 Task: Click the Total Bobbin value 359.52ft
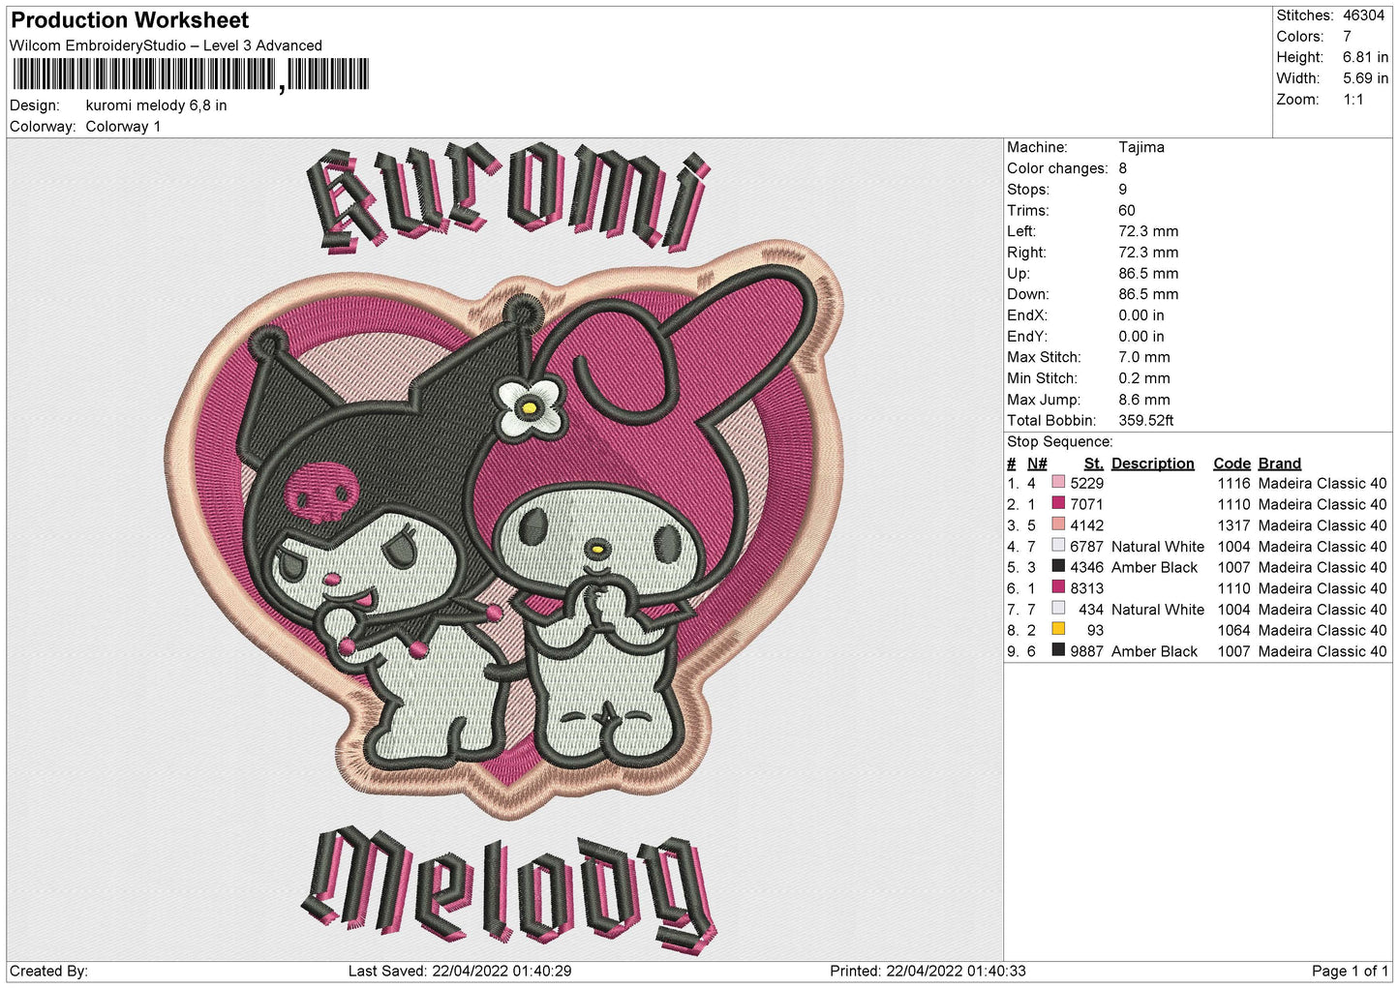1146,420
